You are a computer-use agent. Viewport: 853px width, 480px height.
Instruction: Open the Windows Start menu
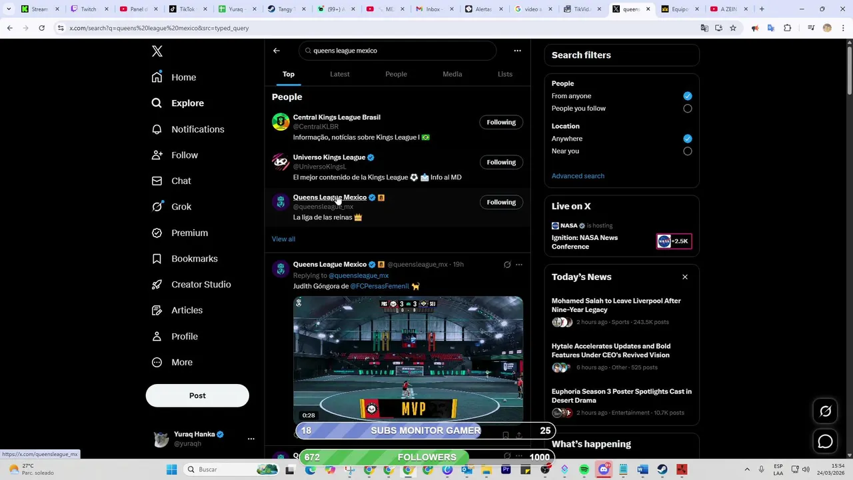coord(171,469)
